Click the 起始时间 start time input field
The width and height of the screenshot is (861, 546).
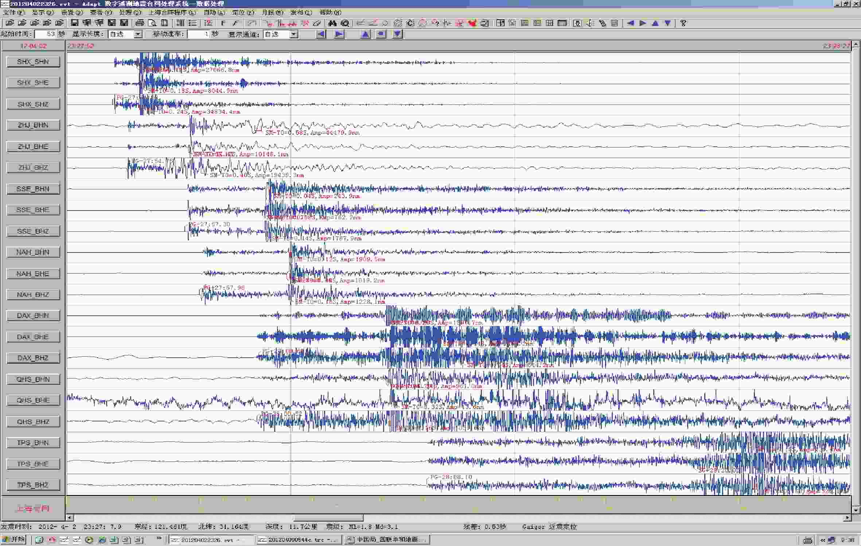(45, 34)
